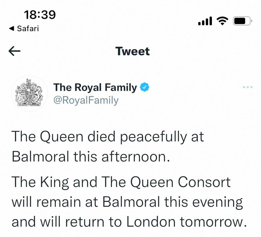Tap the @RoyalFamily handle

86,100
